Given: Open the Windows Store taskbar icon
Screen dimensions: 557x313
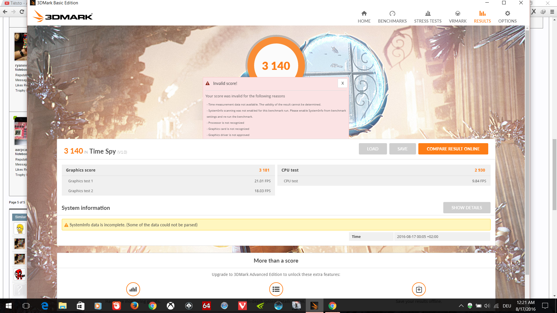Looking at the screenshot, I should tap(80, 306).
